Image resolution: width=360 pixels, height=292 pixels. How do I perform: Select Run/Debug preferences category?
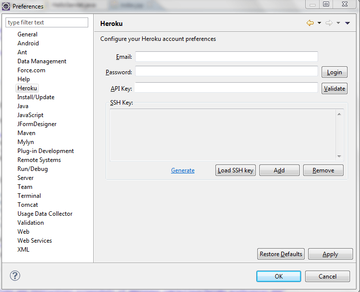(32, 169)
